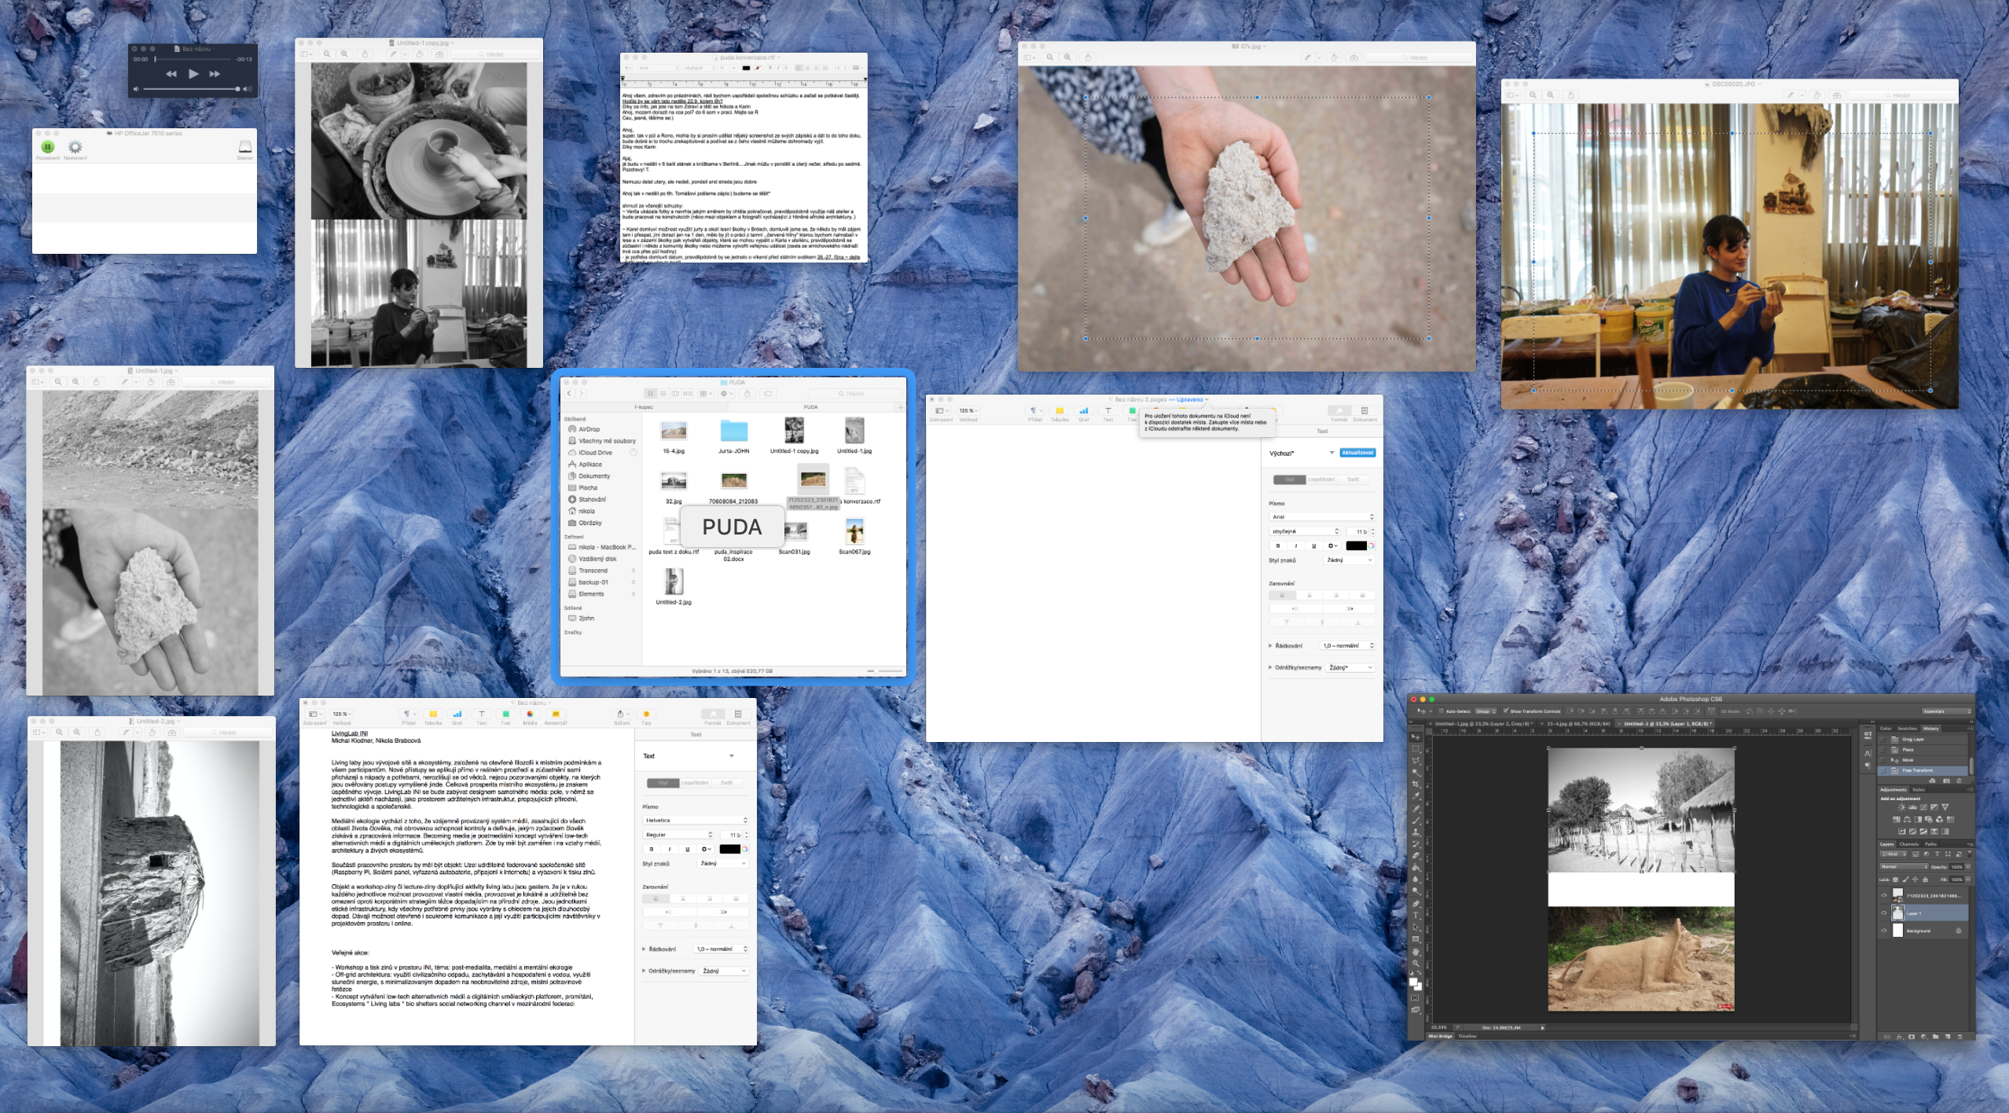Click the Komentář icon in Pages toolbar
This screenshot has height=1113, width=2009.
pyautogui.click(x=555, y=714)
